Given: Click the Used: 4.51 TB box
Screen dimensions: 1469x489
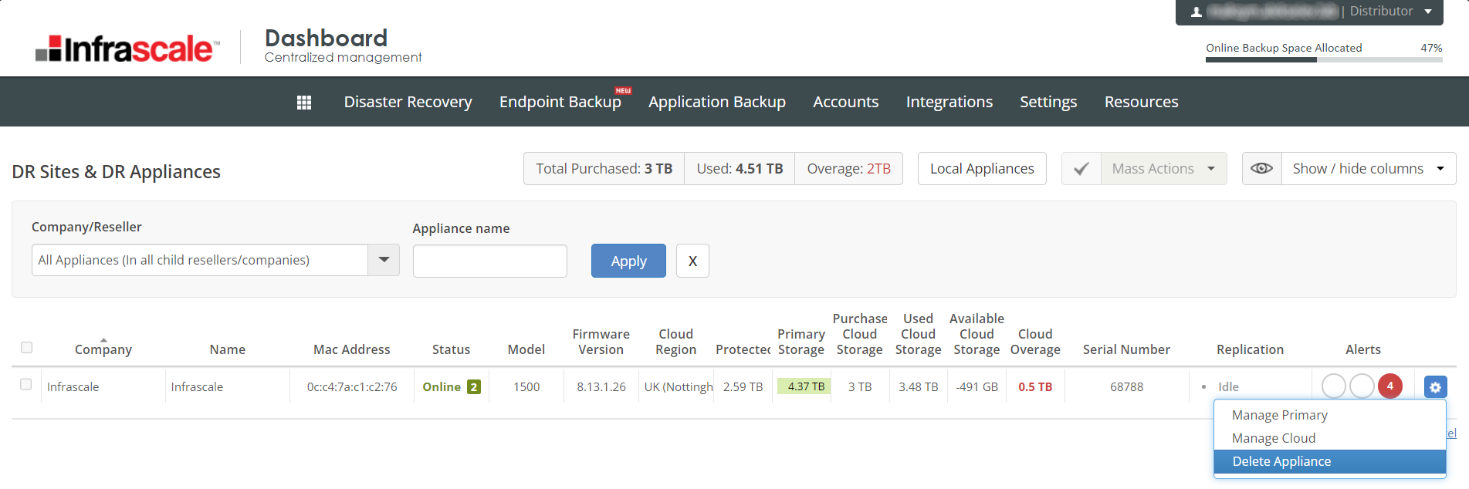Looking at the screenshot, I should pyautogui.click(x=740, y=169).
